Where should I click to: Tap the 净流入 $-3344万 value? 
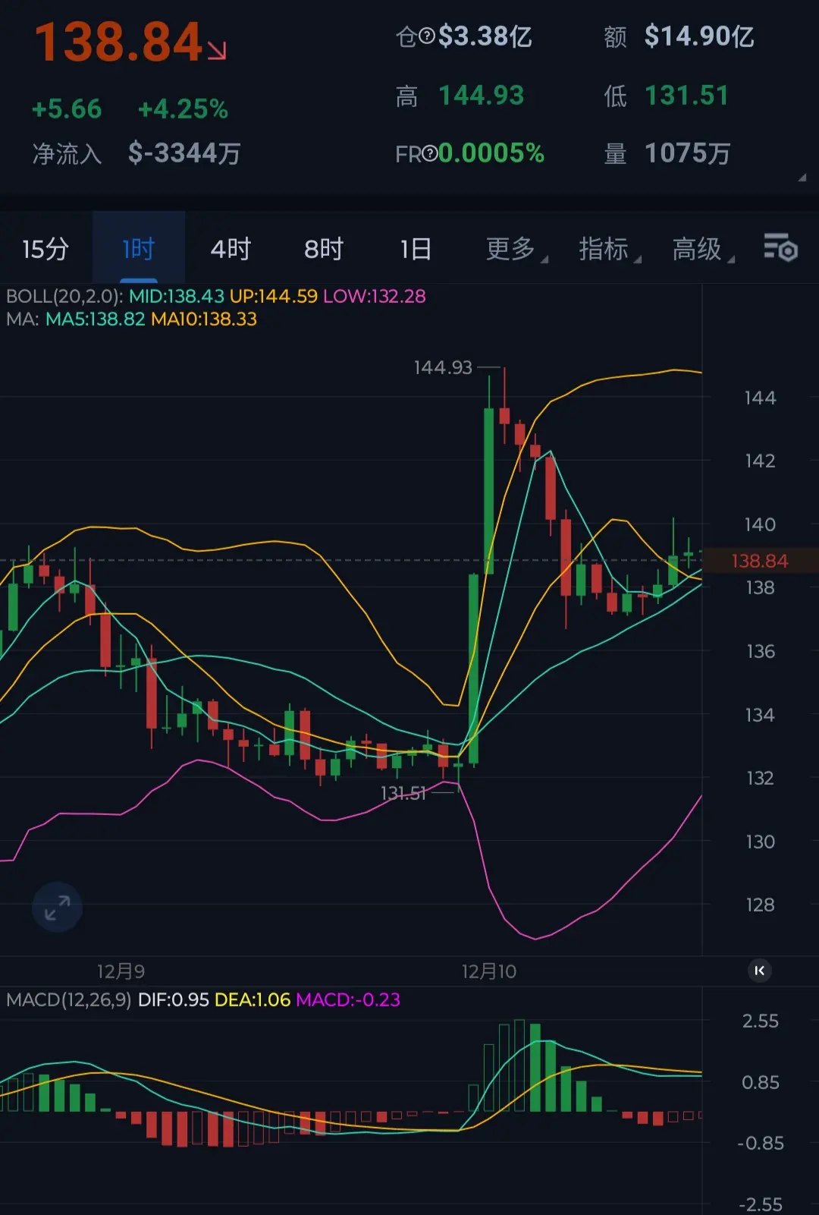point(184,153)
